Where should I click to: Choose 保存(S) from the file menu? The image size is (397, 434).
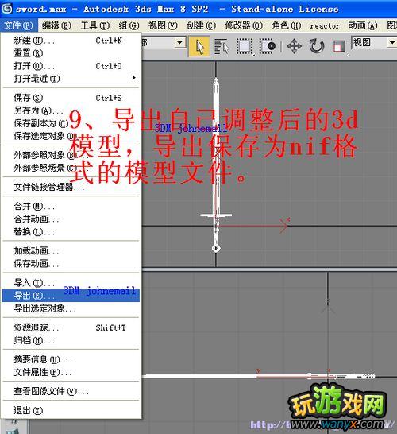pyautogui.click(x=71, y=98)
